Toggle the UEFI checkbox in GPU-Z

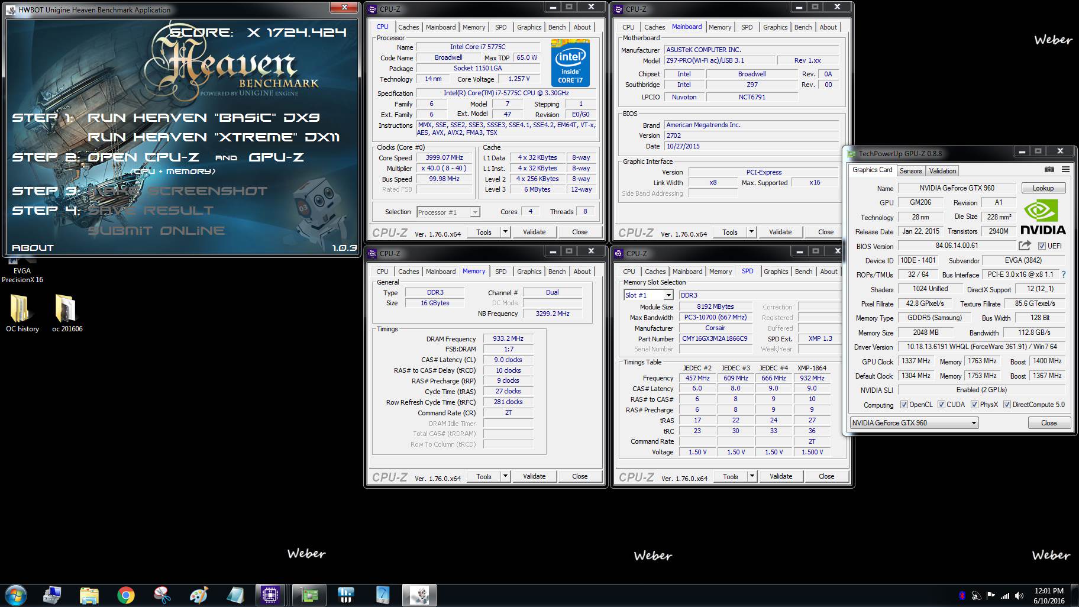point(1042,246)
